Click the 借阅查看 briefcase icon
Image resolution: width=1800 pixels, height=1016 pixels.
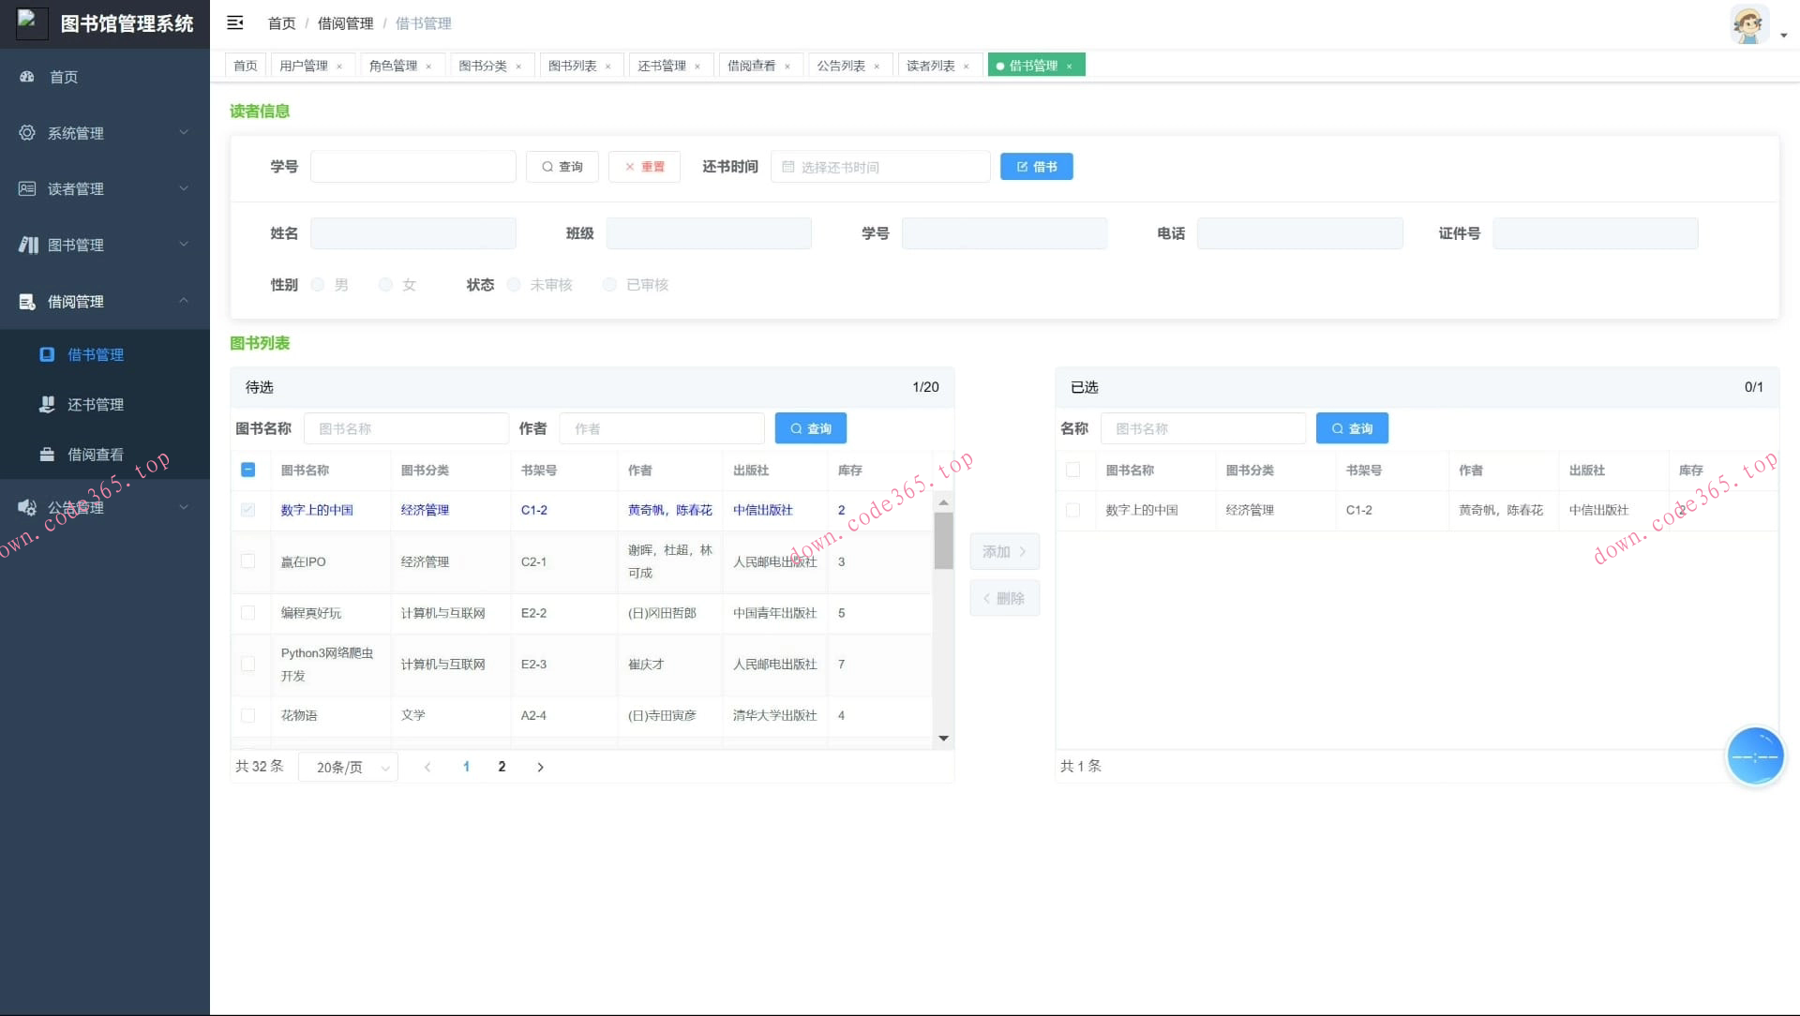pos(47,455)
